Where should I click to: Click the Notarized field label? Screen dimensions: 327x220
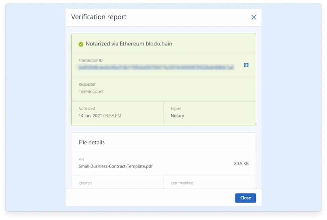87,109
